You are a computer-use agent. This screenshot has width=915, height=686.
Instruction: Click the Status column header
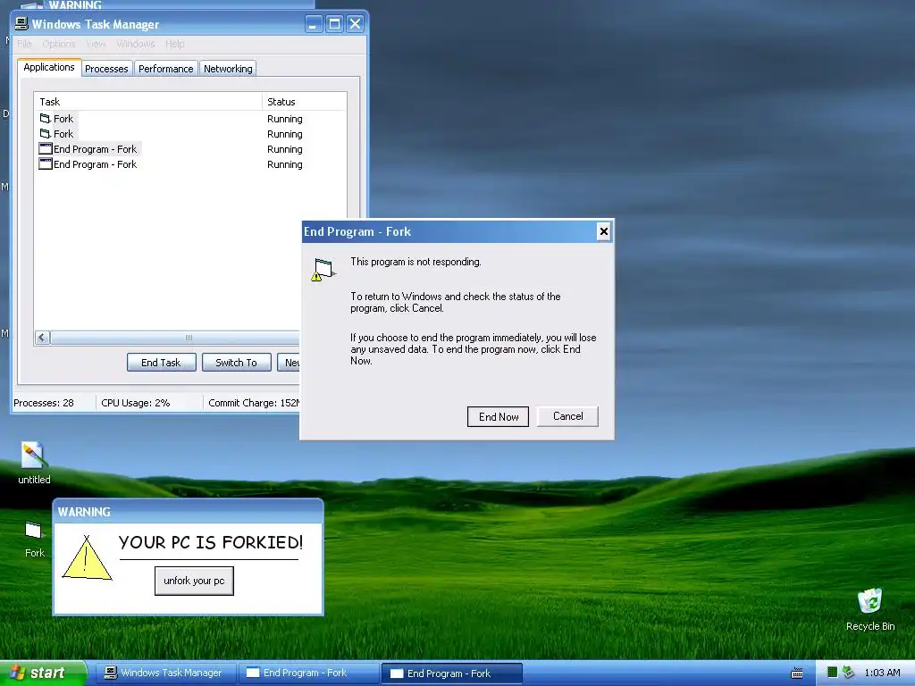[x=304, y=102]
